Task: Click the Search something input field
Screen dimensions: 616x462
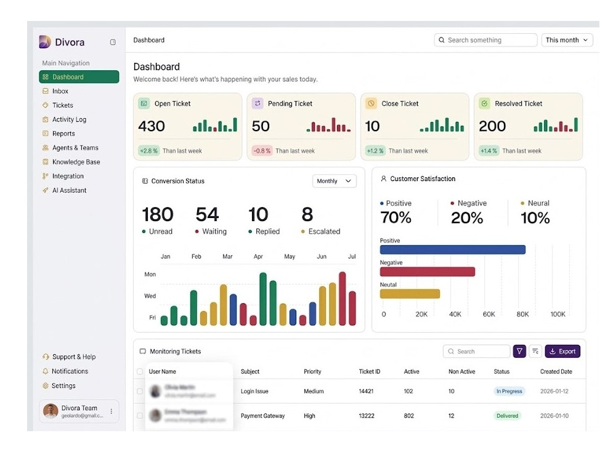Action: pyautogui.click(x=485, y=40)
